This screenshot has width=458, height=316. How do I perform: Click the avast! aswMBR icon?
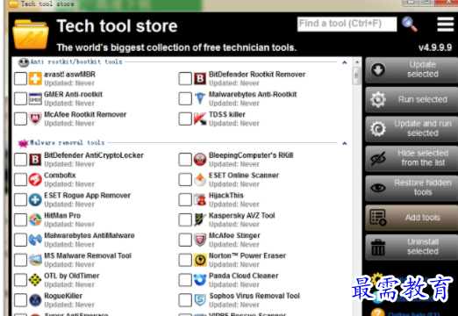pyautogui.click(x=35, y=79)
